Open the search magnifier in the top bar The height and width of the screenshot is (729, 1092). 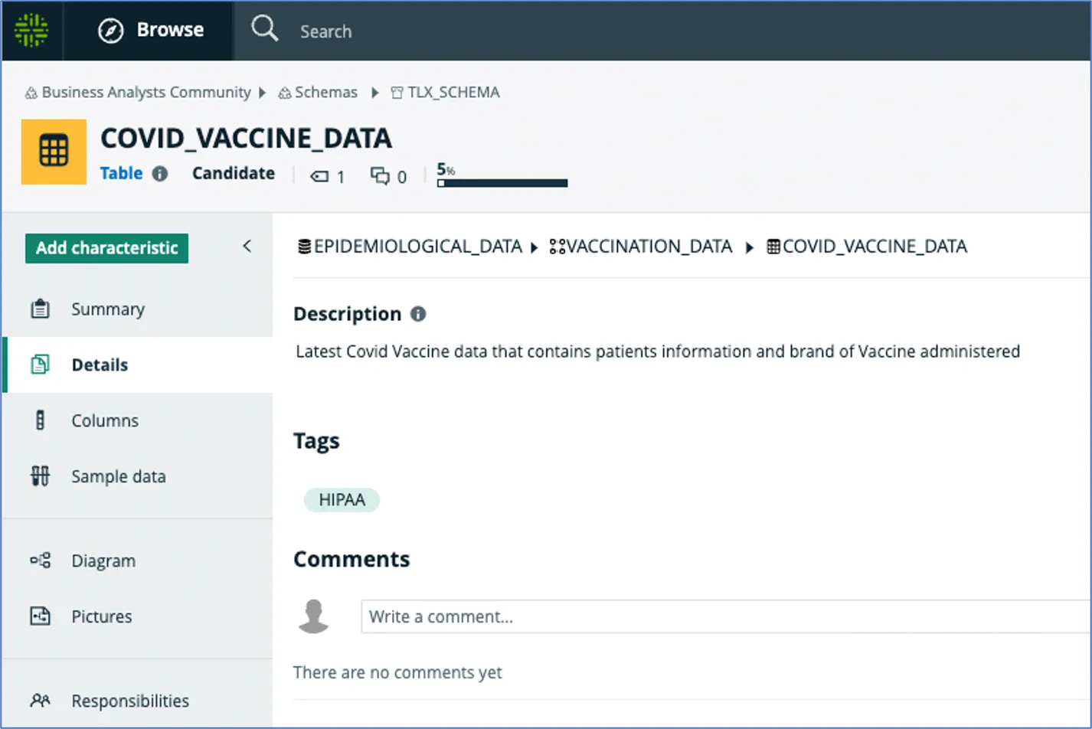(264, 29)
